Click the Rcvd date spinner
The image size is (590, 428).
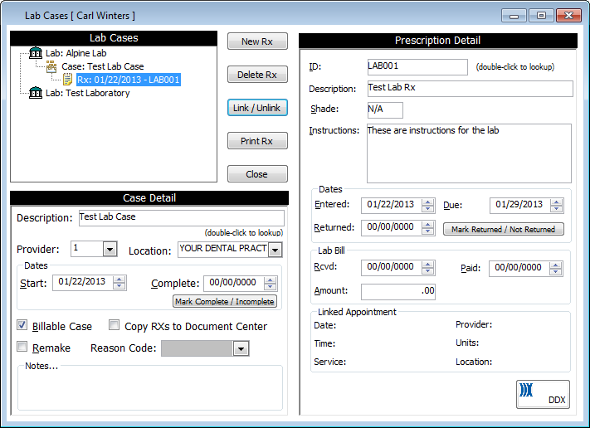[x=427, y=268]
